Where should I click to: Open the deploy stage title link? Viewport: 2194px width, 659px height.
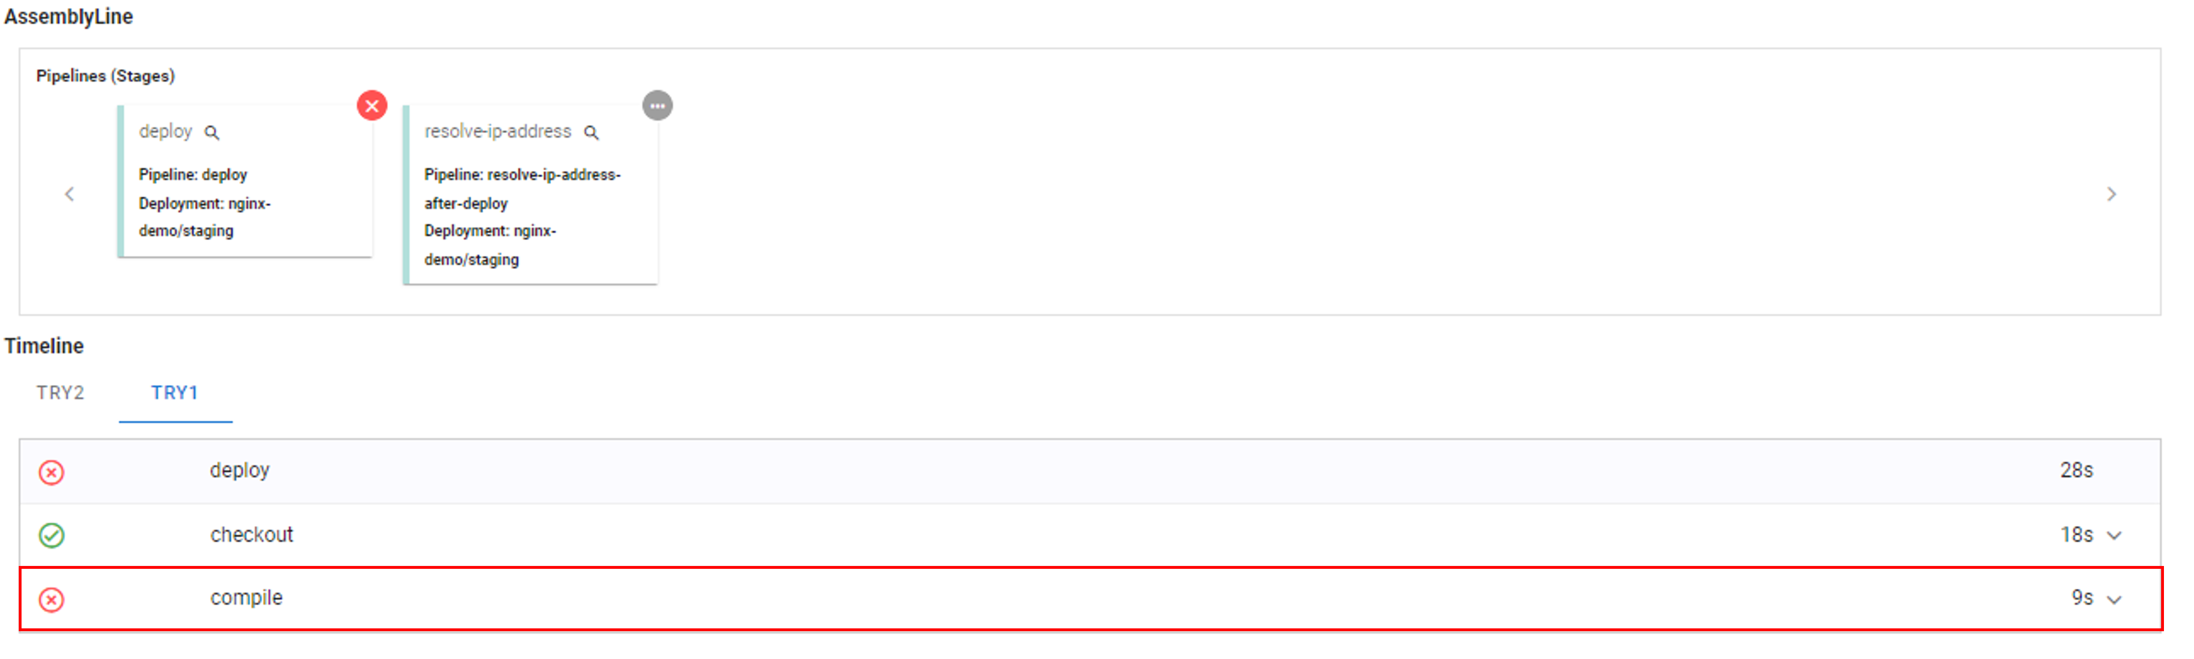tap(166, 132)
